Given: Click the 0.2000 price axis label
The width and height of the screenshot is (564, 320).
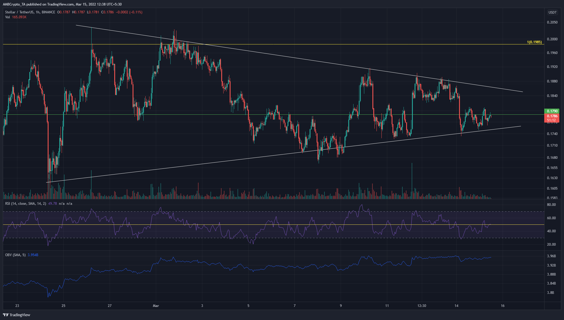Looking at the screenshot, I should [x=552, y=39].
